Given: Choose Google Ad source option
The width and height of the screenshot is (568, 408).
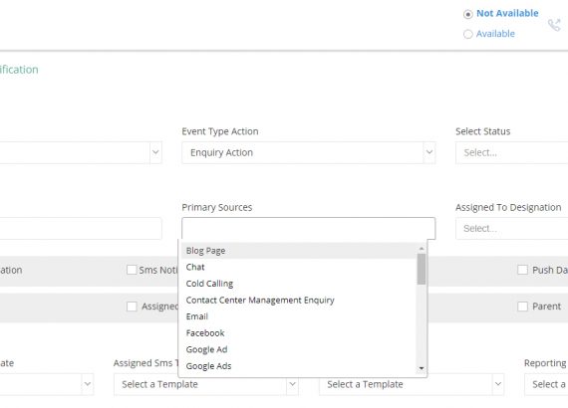Looking at the screenshot, I should click(x=299, y=349).
